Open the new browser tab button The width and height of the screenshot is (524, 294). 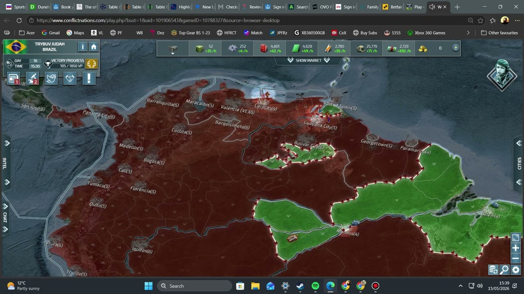pyautogui.click(x=457, y=7)
